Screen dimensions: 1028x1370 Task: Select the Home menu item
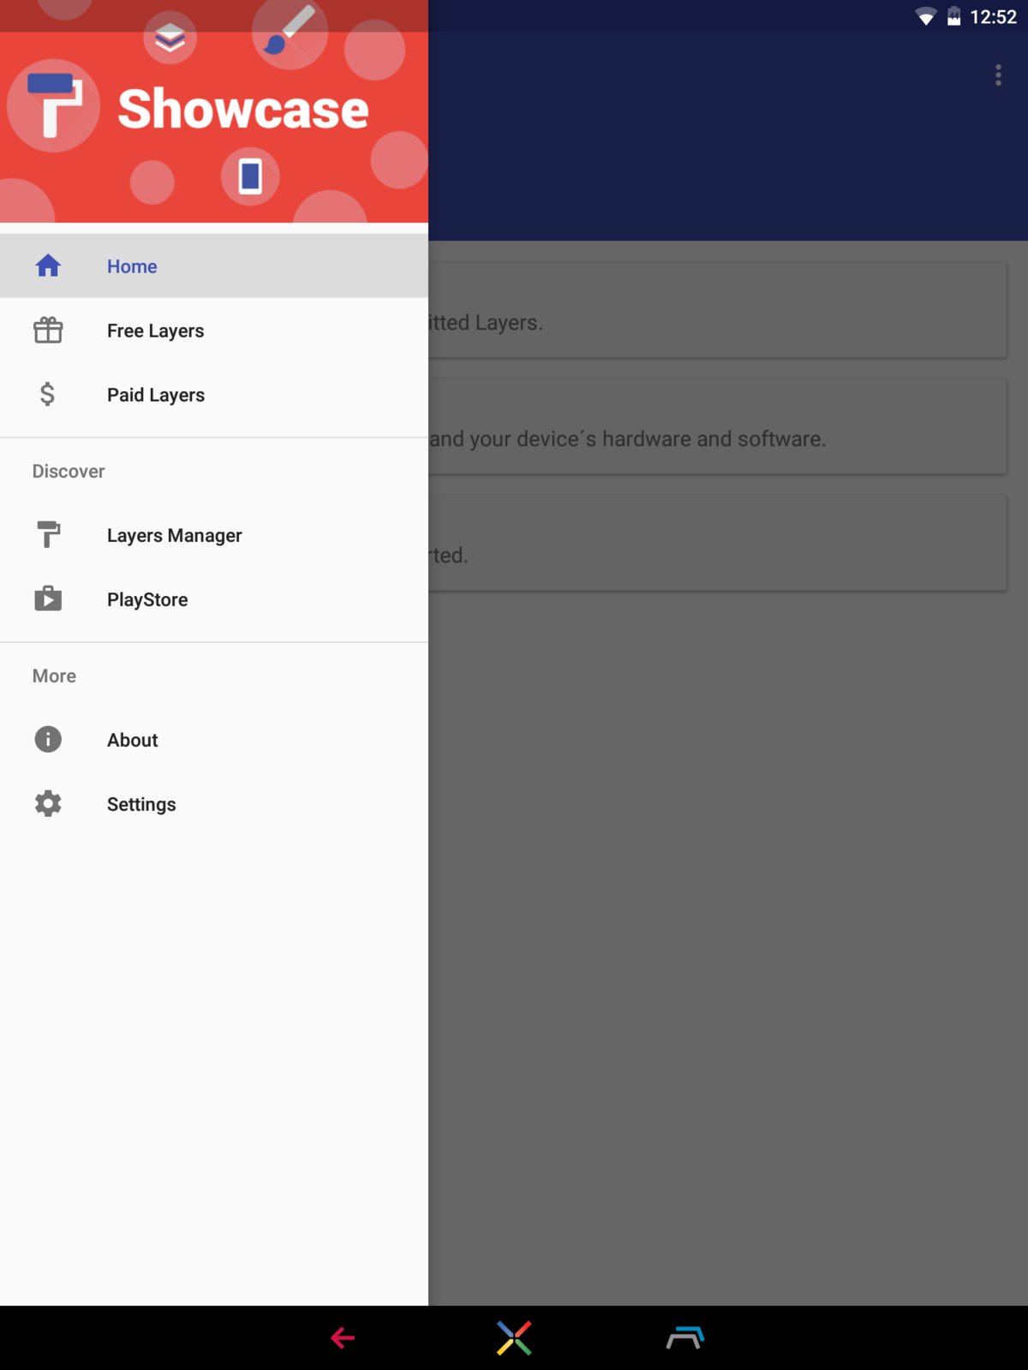click(132, 266)
